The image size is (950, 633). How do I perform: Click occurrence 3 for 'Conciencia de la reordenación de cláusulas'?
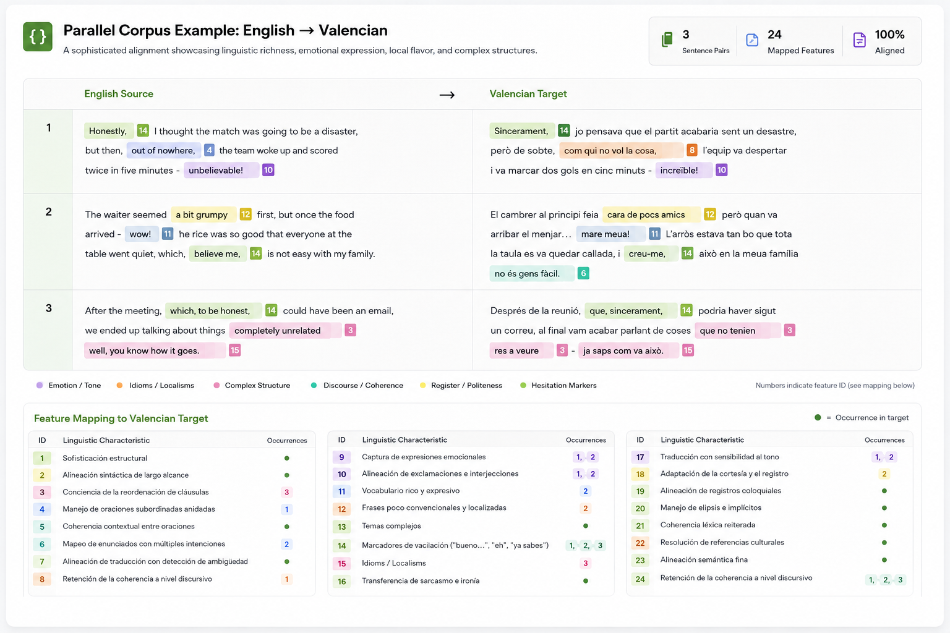(286, 493)
